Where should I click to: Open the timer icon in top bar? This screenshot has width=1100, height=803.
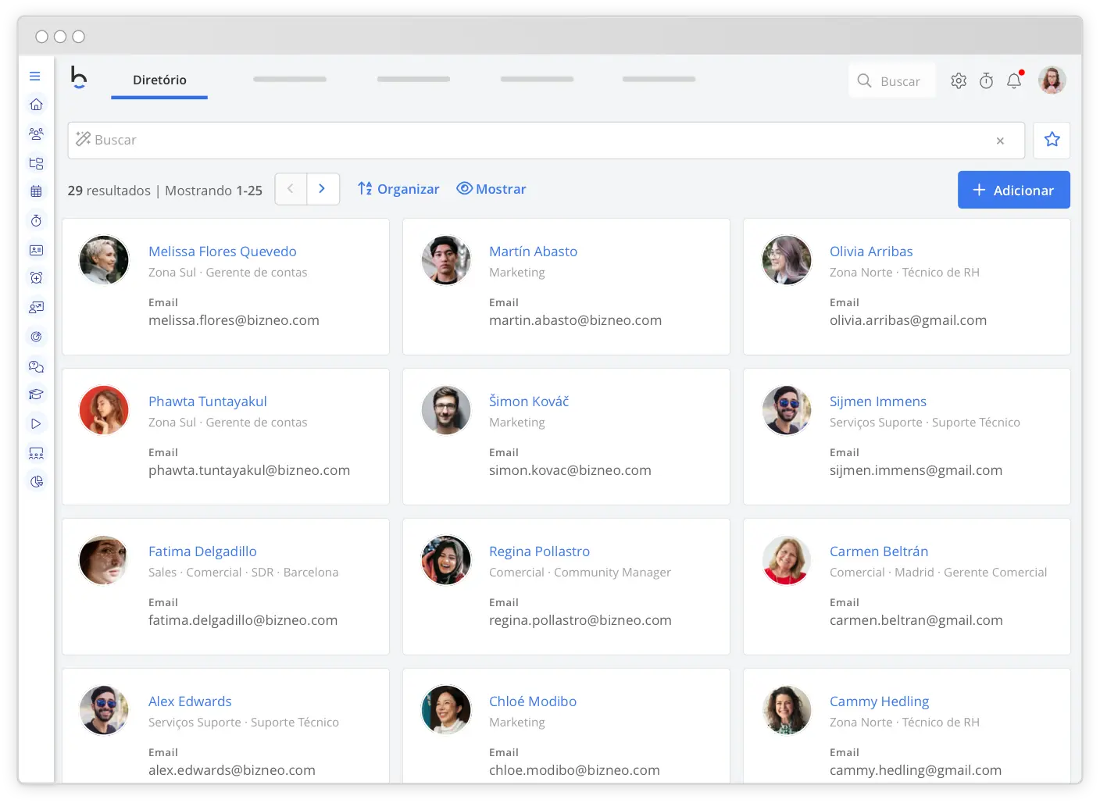(x=986, y=80)
